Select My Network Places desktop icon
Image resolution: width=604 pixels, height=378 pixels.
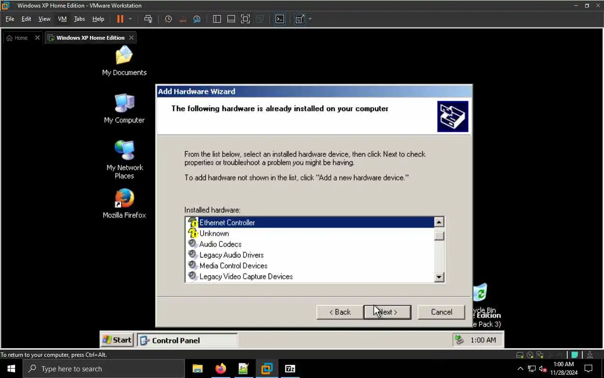(125, 160)
